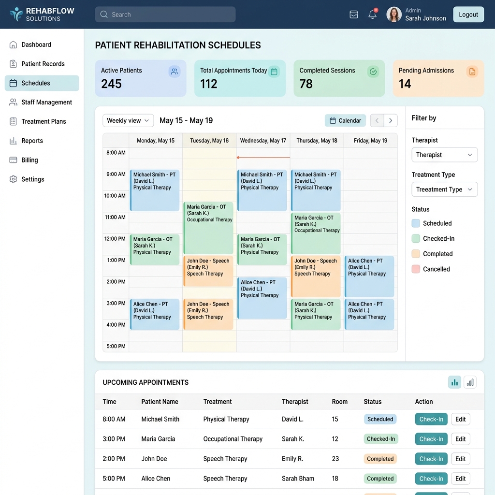Image resolution: width=495 pixels, height=495 pixels.
Task: Toggle the Cancelled status filter
Action: [x=416, y=269]
